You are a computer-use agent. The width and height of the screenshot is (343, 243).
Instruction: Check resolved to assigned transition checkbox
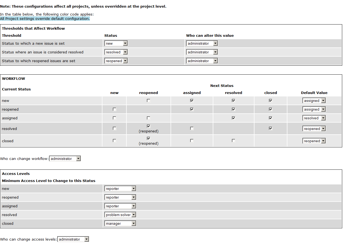coord(192,128)
